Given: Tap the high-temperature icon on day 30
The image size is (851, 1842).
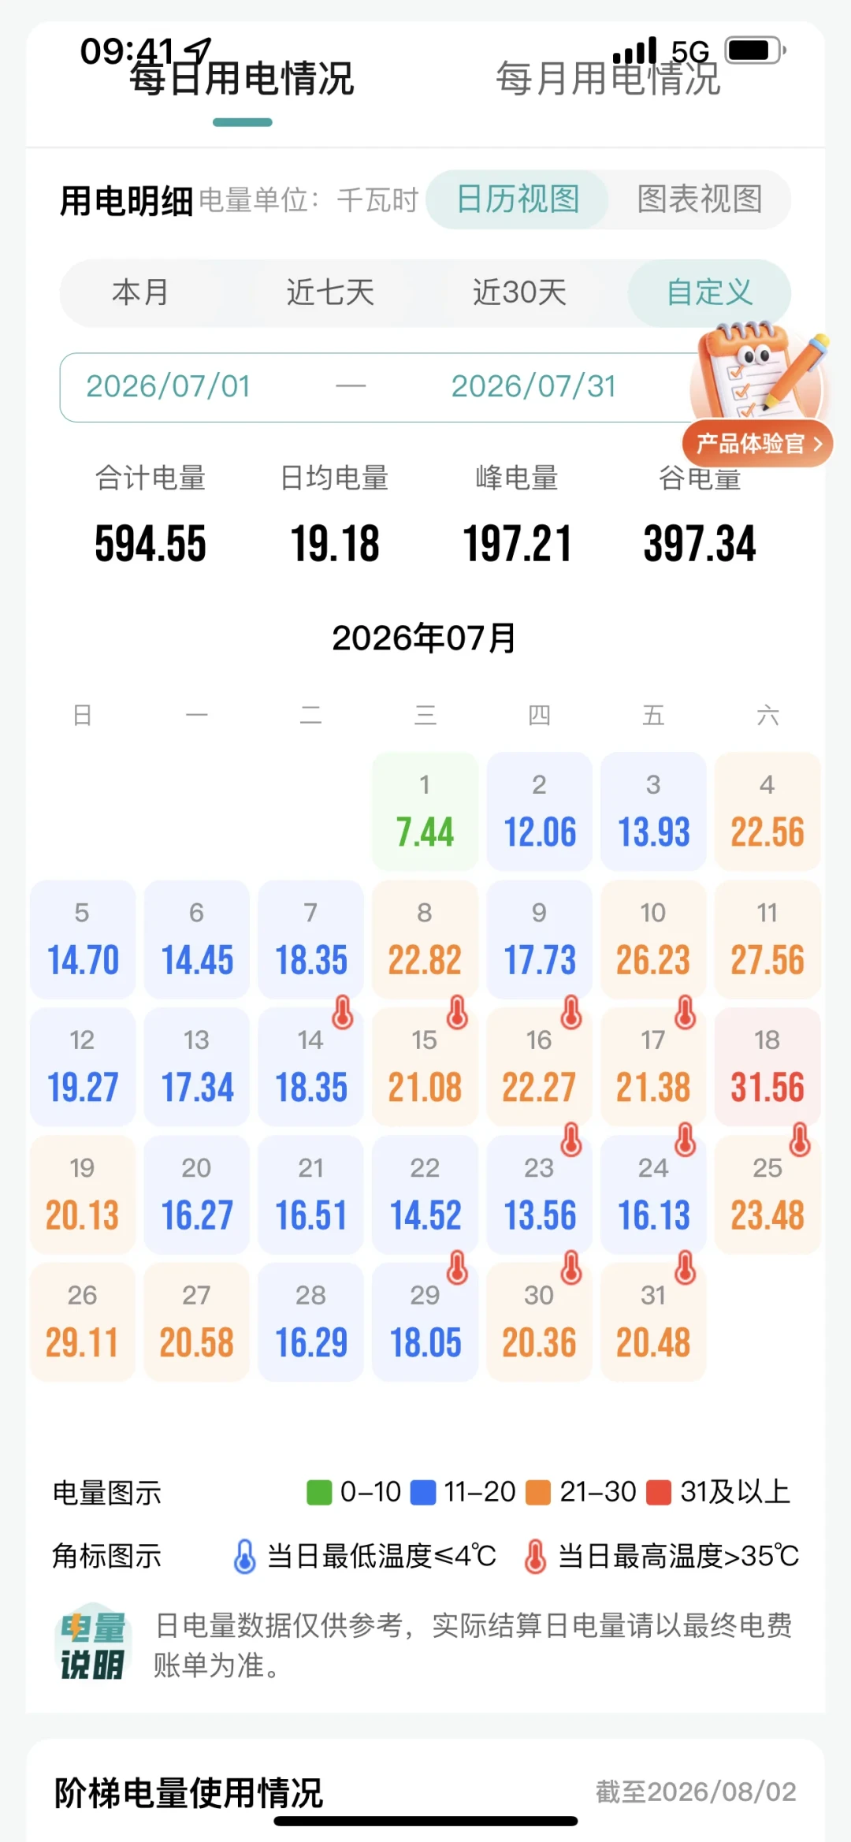Looking at the screenshot, I should pos(571,1267).
